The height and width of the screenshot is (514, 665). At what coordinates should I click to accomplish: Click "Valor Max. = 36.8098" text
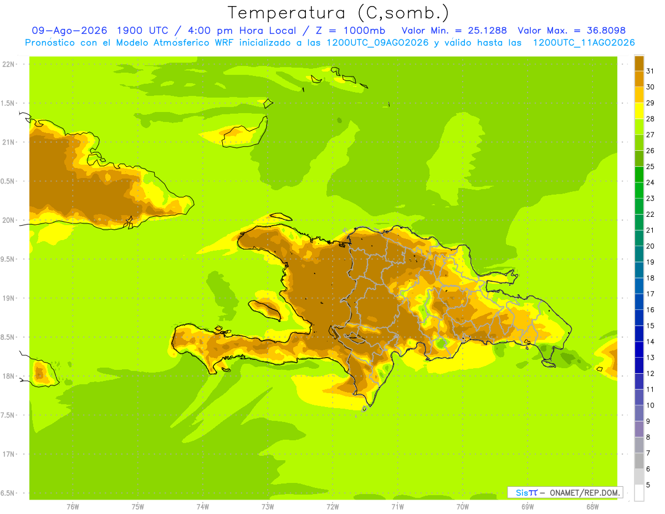click(571, 30)
